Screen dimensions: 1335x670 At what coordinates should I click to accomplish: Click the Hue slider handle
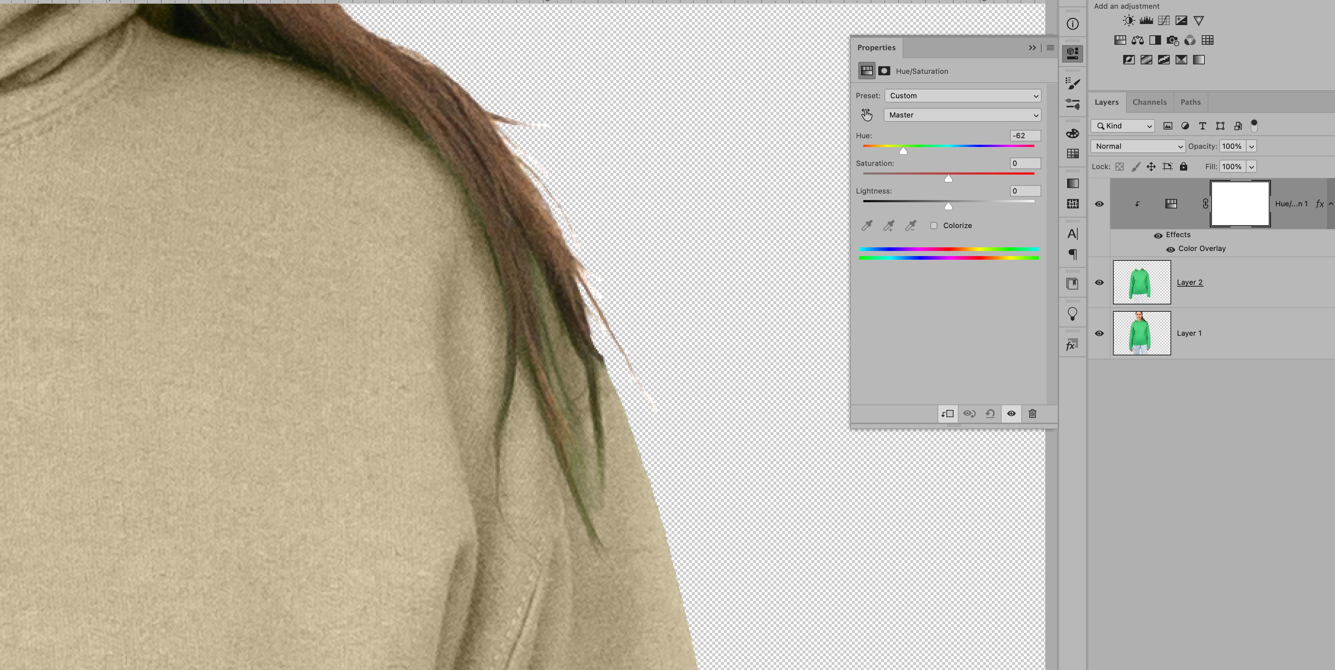[903, 151]
